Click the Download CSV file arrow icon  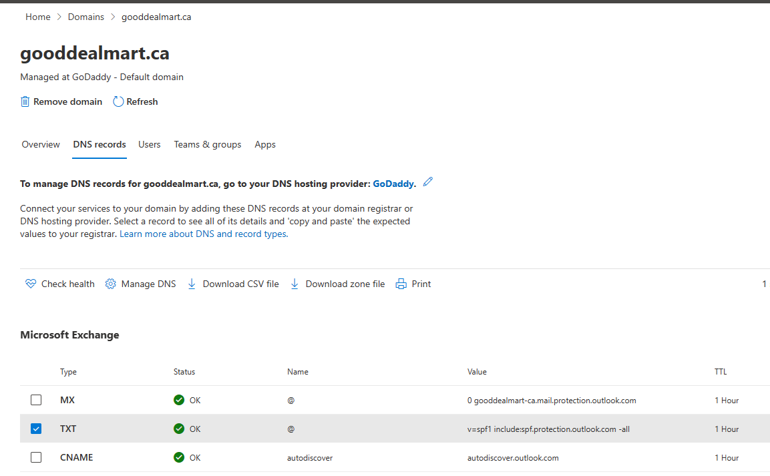click(192, 284)
